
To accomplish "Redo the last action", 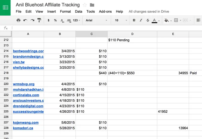I will click(32, 20).
